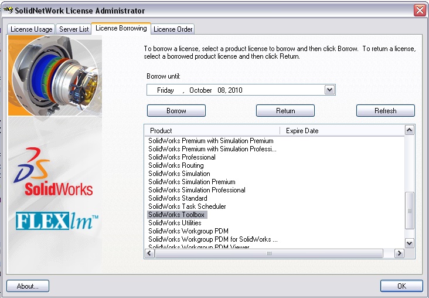
Task: Select SolidWorks Routing product
Action: point(176,165)
